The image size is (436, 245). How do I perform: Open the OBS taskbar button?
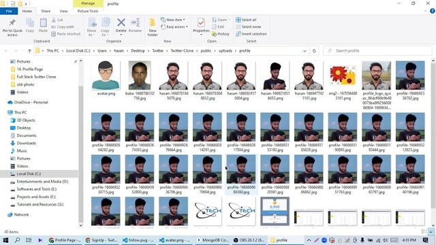pyautogui.click(x=249, y=240)
